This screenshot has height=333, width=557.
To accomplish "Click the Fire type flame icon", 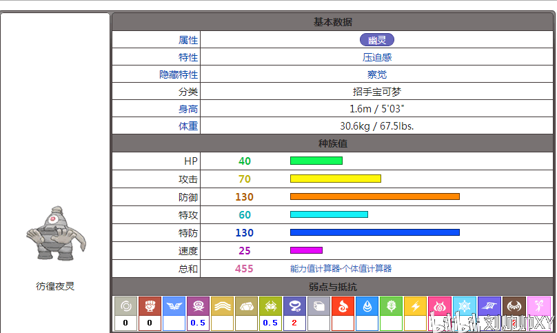I will coord(343,306).
